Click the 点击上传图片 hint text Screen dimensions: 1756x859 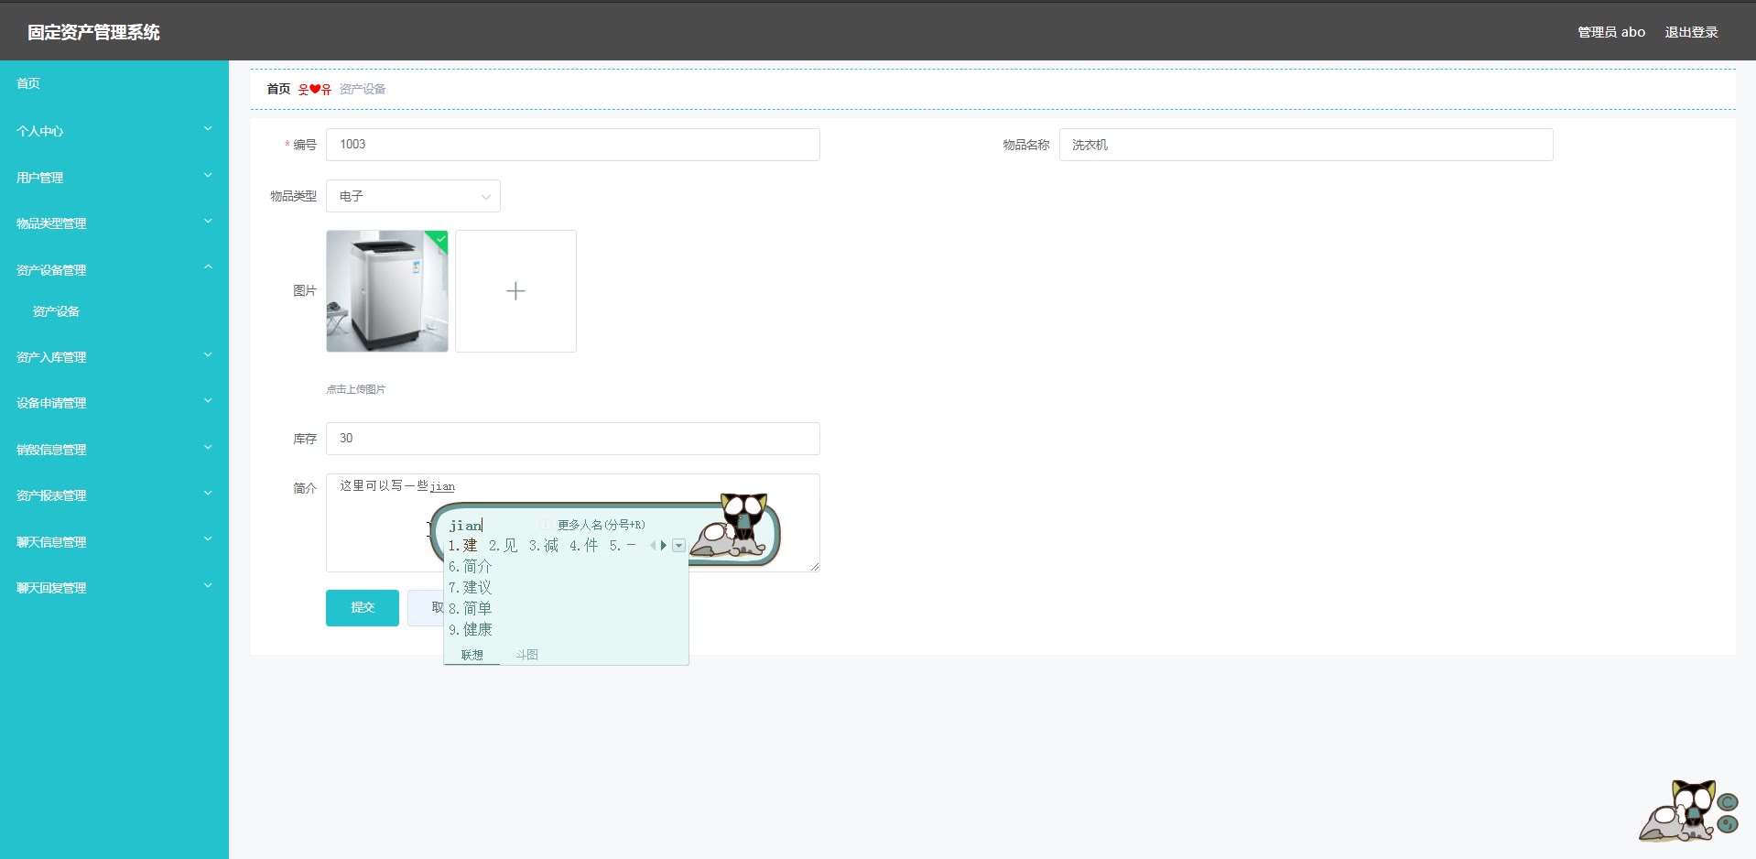coord(356,389)
